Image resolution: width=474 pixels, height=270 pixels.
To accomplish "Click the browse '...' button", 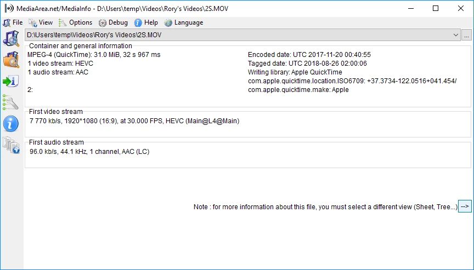I will tap(466, 35).
